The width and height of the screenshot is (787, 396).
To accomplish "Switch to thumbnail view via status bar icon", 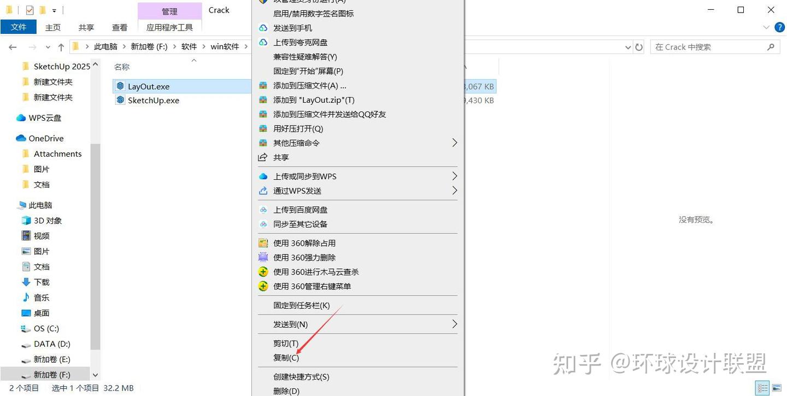I will 778,388.
